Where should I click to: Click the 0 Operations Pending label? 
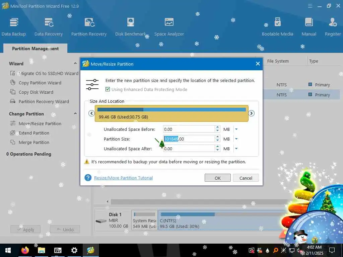pos(29,154)
